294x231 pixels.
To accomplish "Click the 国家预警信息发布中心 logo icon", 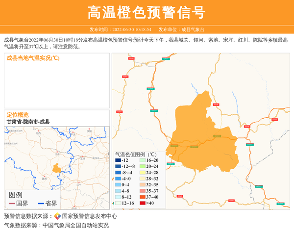I will [x=57, y=216].
